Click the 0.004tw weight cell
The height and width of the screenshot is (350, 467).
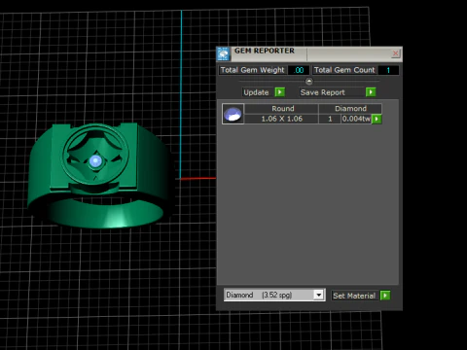point(356,119)
